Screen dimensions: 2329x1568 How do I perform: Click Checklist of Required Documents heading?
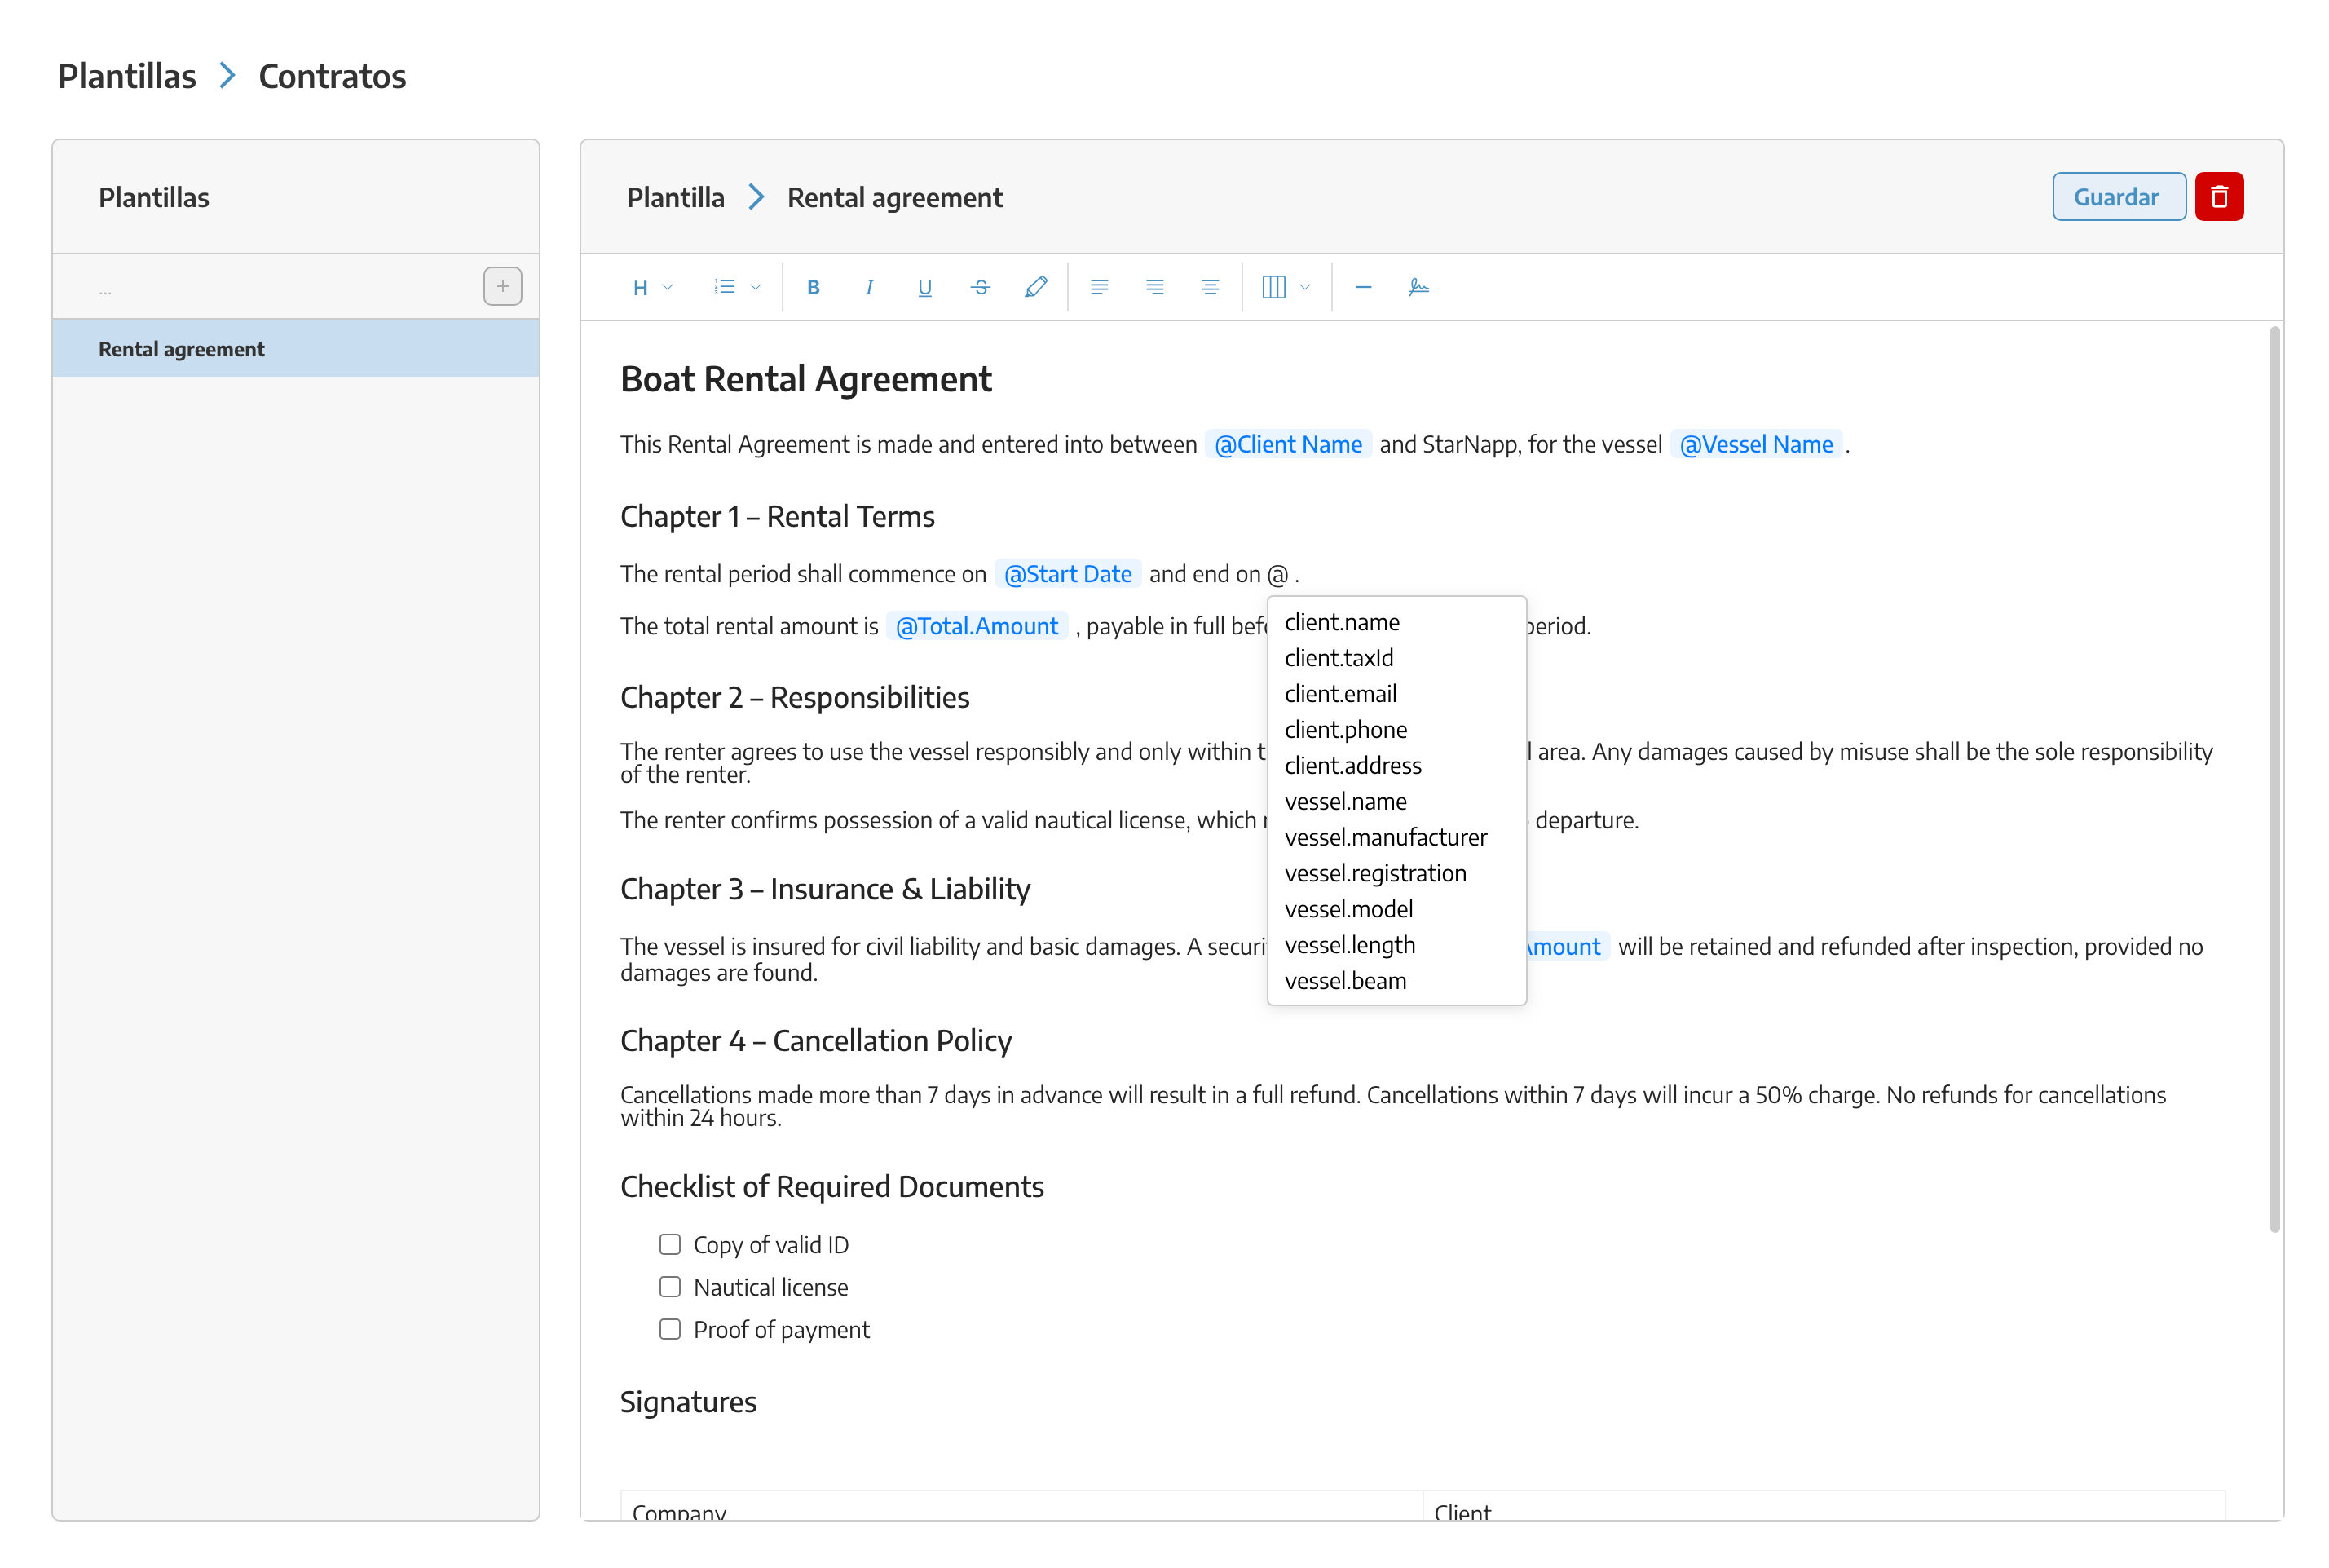(832, 1187)
